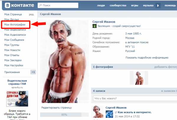Select сообщества in the top navigation
177x120 pixels.
pos(118,5)
